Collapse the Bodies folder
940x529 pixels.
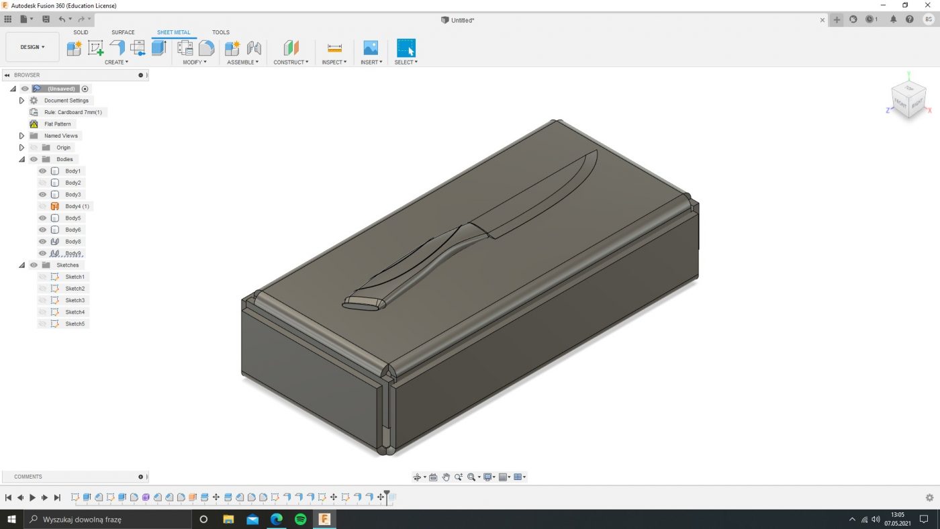21,159
